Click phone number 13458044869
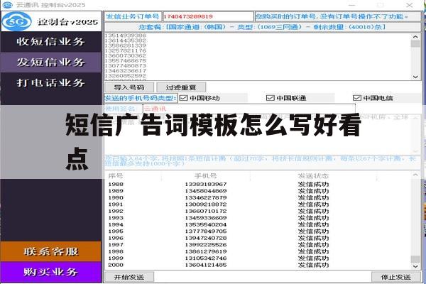Screen dimensions: 426x284 pyautogui.click(x=206, y=191)
